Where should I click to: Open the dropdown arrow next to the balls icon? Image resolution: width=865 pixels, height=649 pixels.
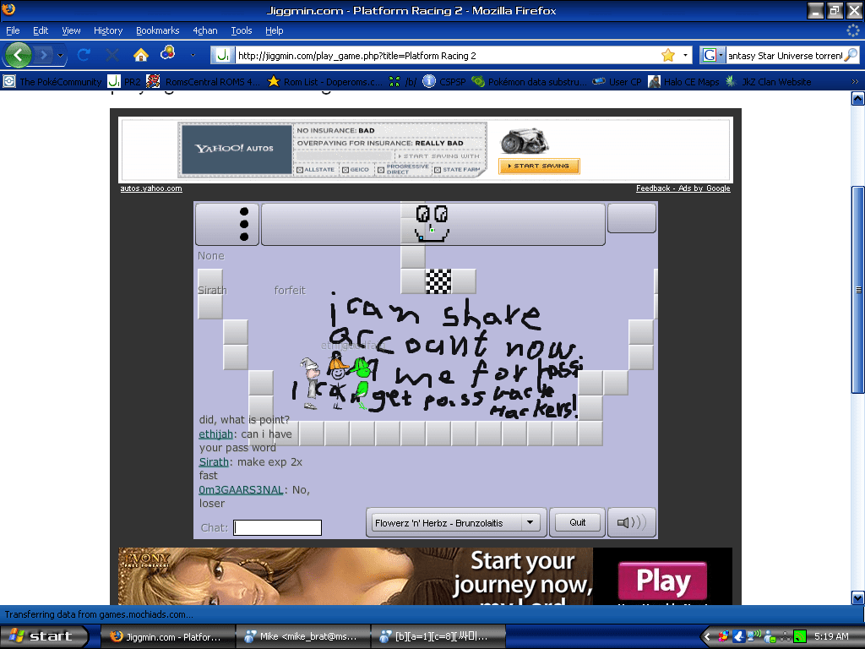click(193, 55)
